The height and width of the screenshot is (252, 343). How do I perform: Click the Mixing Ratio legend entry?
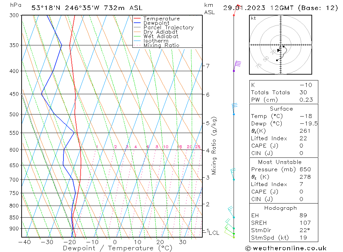click(161, 45)
